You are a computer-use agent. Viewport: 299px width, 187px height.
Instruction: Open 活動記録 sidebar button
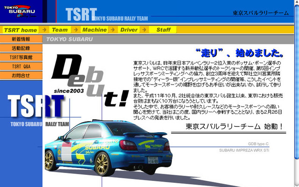(21, 48)
